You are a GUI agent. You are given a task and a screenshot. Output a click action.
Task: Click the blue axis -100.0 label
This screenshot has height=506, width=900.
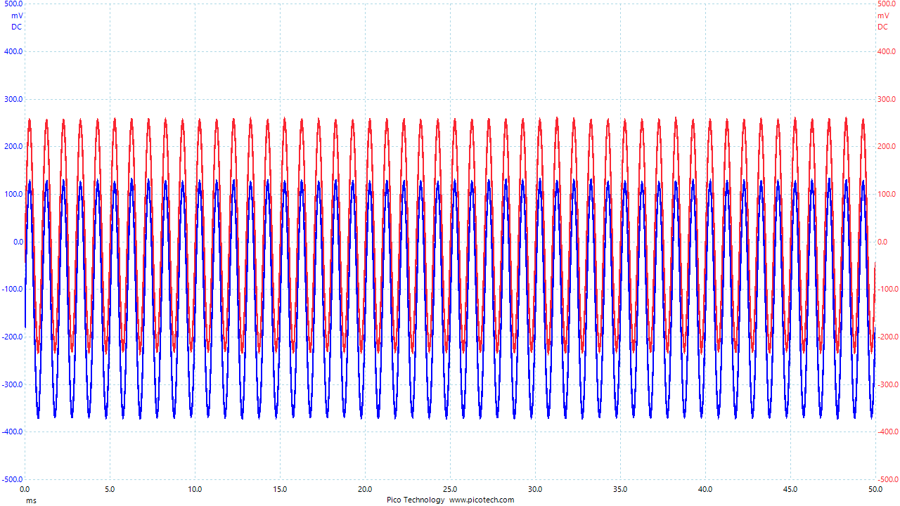(12, 289)
